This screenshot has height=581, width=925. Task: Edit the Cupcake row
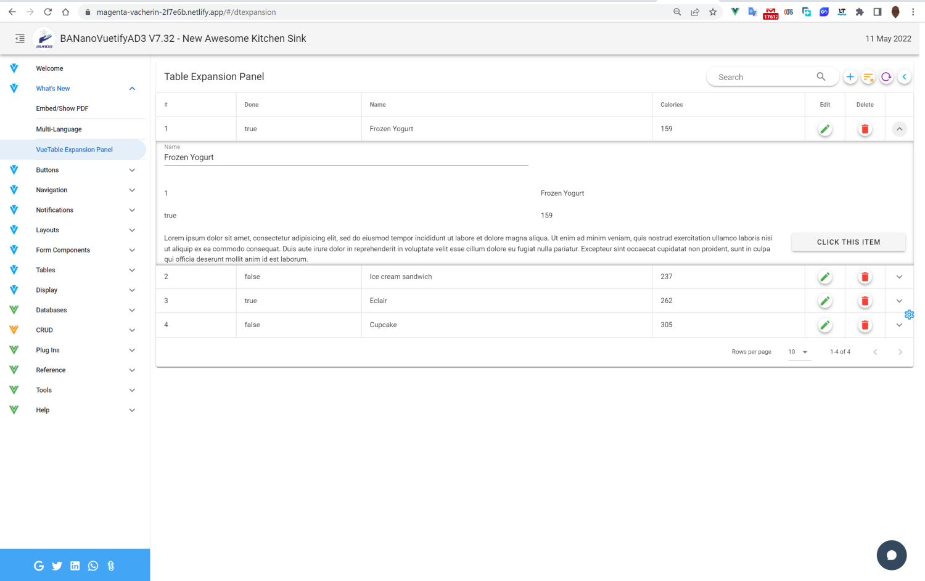[825, 325]
